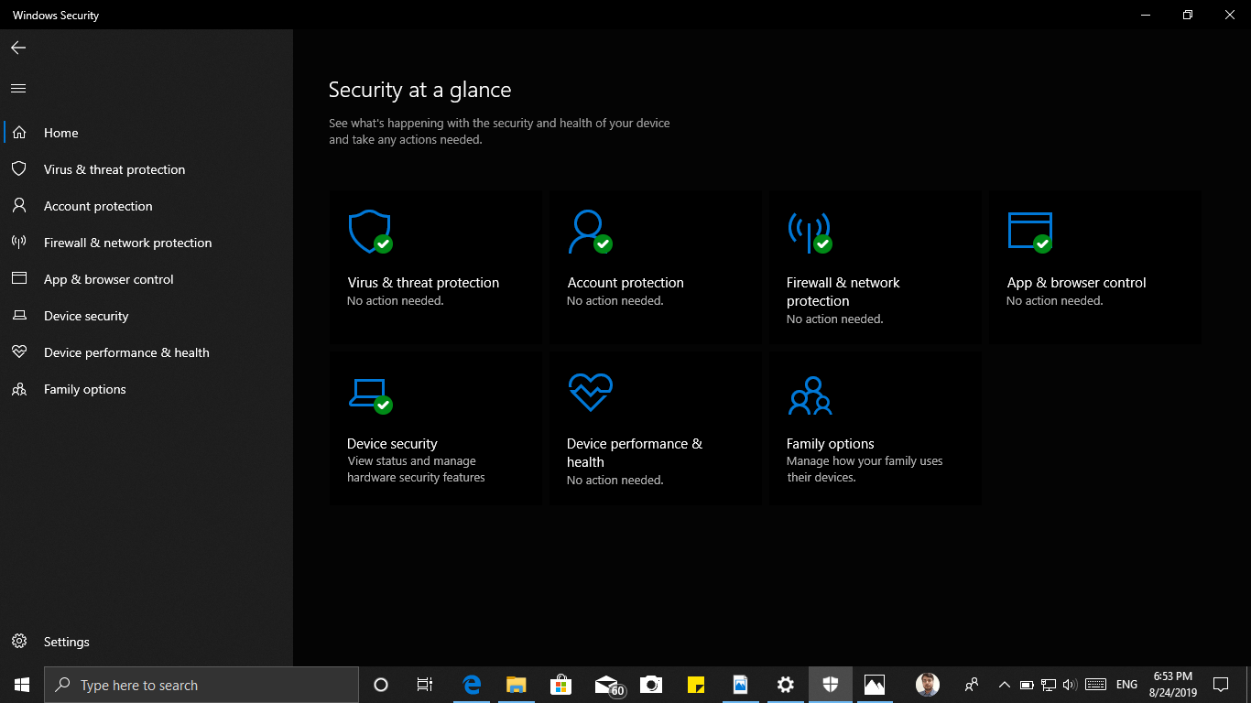Screen dimensions: 1251x703
Task: Click the back arrow in Windows Security
Action: pos(18,48)
